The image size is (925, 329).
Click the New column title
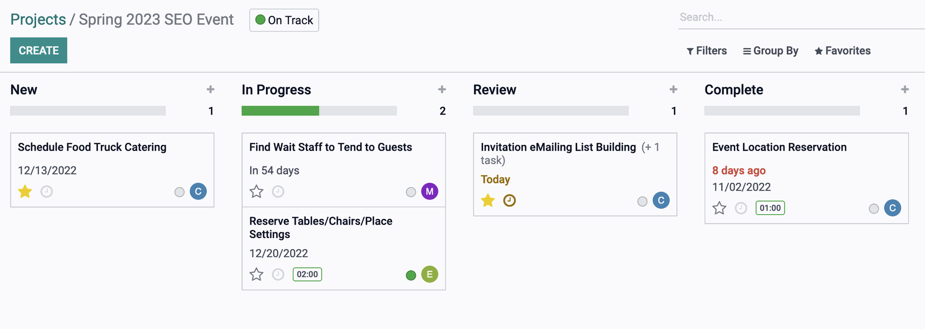click(24, 90)
